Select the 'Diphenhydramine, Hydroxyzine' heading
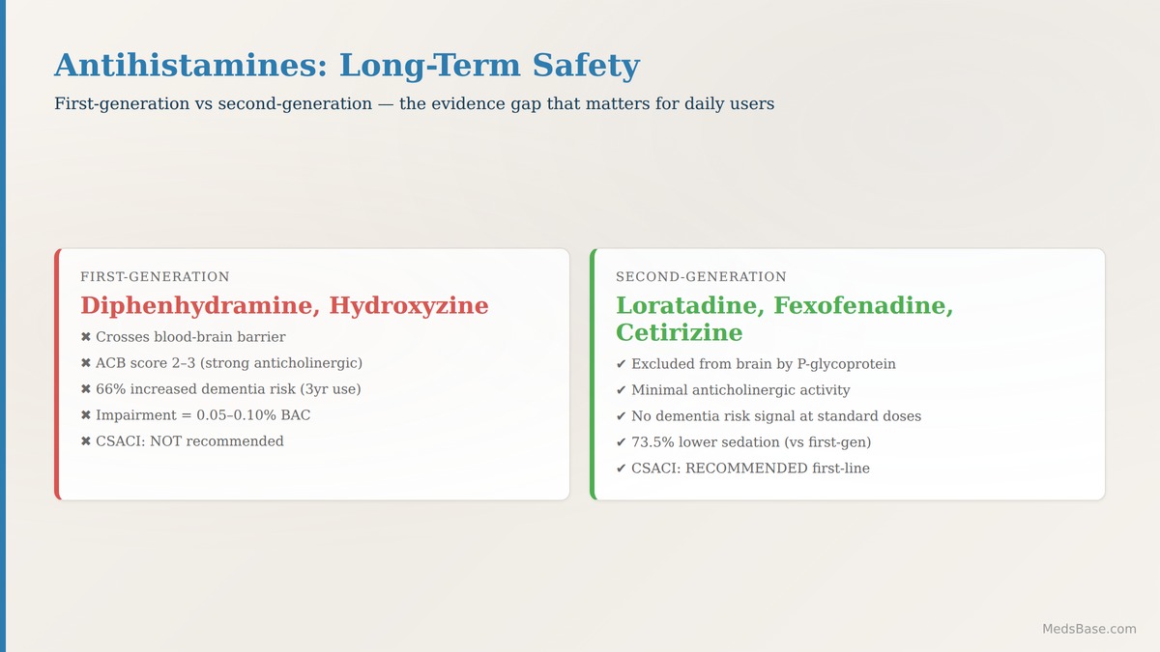The image size is (1160, 652). (x=284, y=305)
